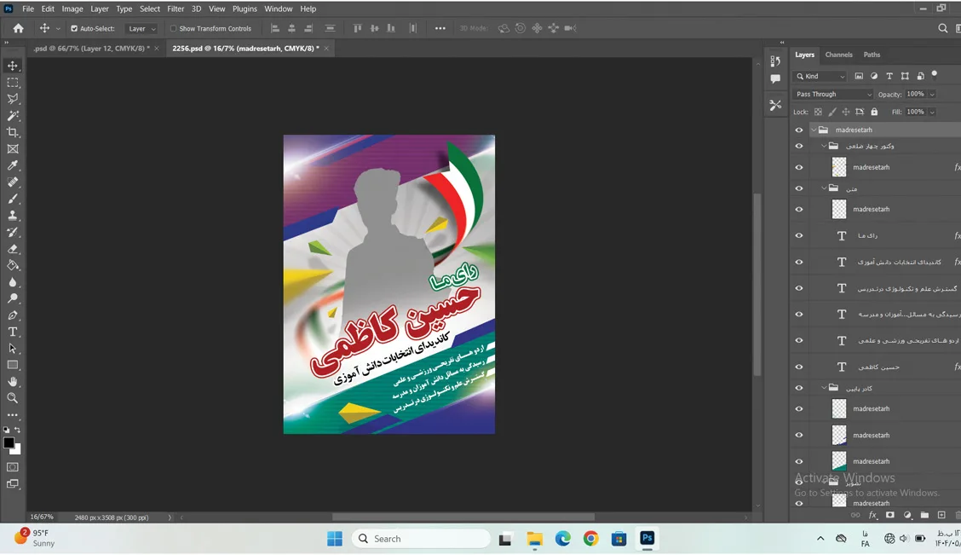This screenshot has height=555, width=961.
Task: Switch to the Layer 12 document tab
Action: [91, 49]
